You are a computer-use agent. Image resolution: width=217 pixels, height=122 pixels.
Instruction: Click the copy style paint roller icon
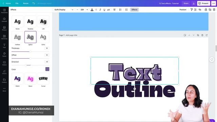pos(192,10)
